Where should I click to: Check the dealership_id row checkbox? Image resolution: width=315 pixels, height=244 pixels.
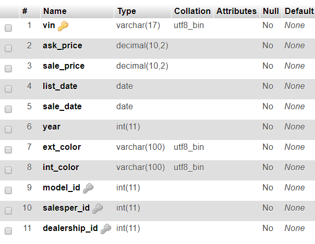8,231
